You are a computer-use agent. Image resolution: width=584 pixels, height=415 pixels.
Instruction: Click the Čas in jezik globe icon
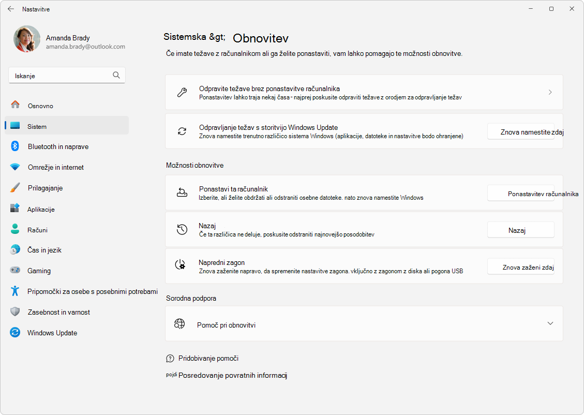pos(15,249)
